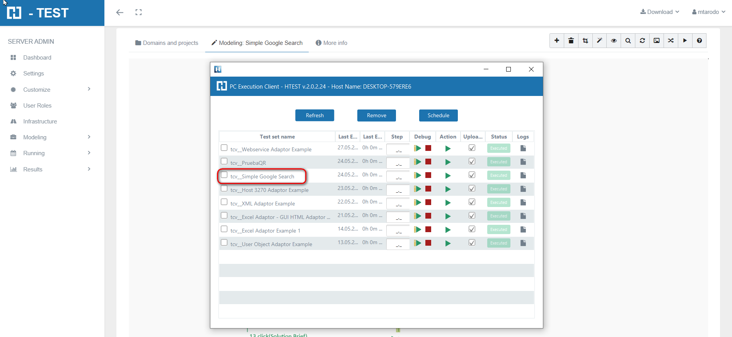This screenshot has width=732, height=337.
Task: Open logs file icon for tcv__PruebaQR
Action: pyautogui.click(x=523, y=162)
